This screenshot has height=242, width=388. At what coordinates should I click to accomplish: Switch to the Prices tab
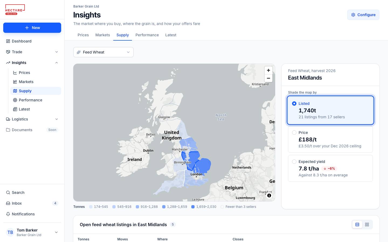(83, 35)
